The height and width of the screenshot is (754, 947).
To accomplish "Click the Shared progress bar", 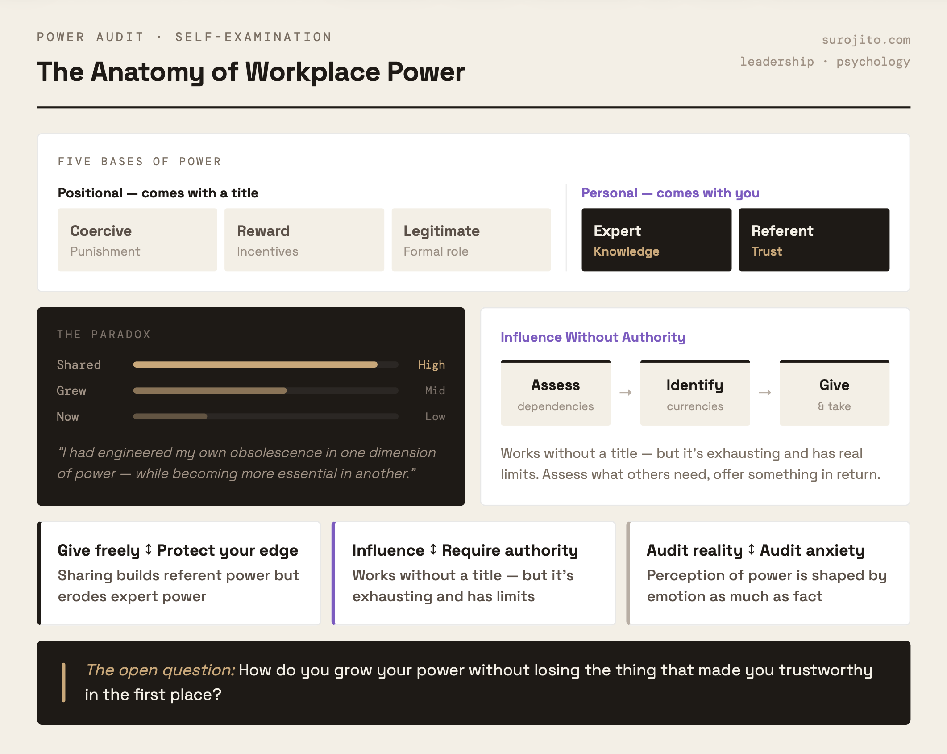I will point(266,364).
